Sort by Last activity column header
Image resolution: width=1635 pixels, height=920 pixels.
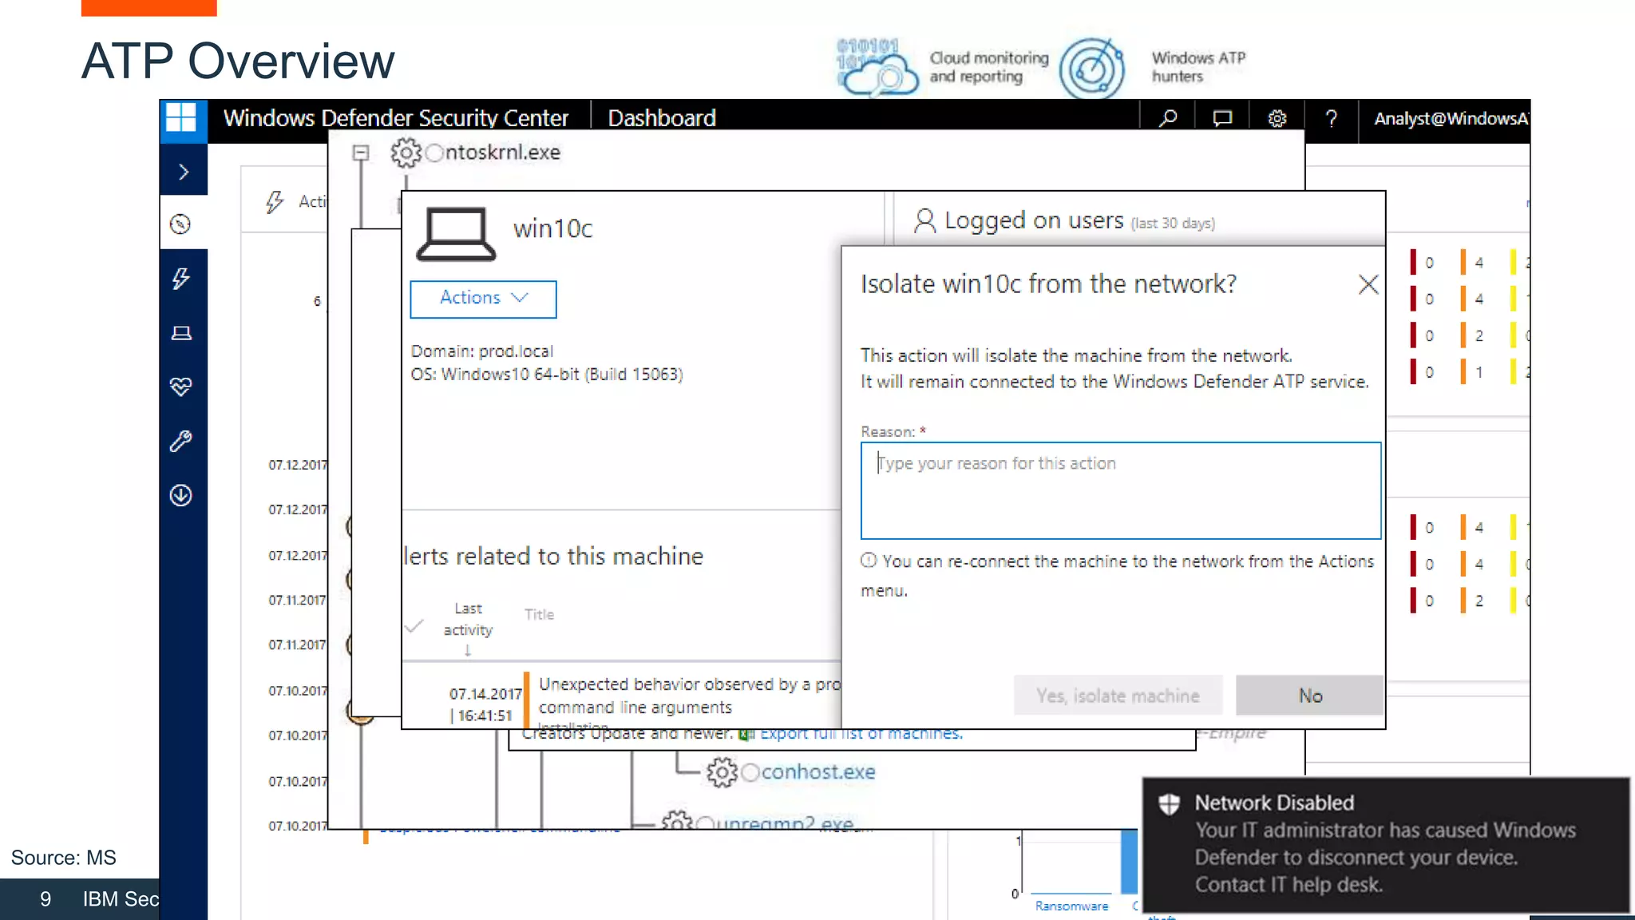coord(468,620)
